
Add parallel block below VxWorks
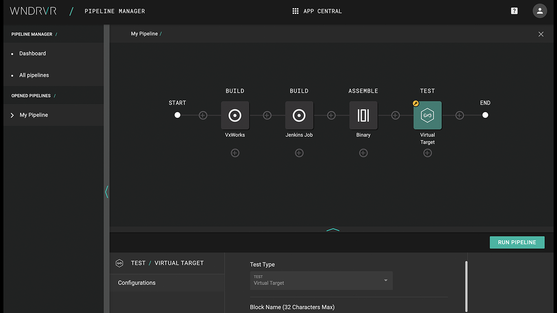[x=235, y=153]
